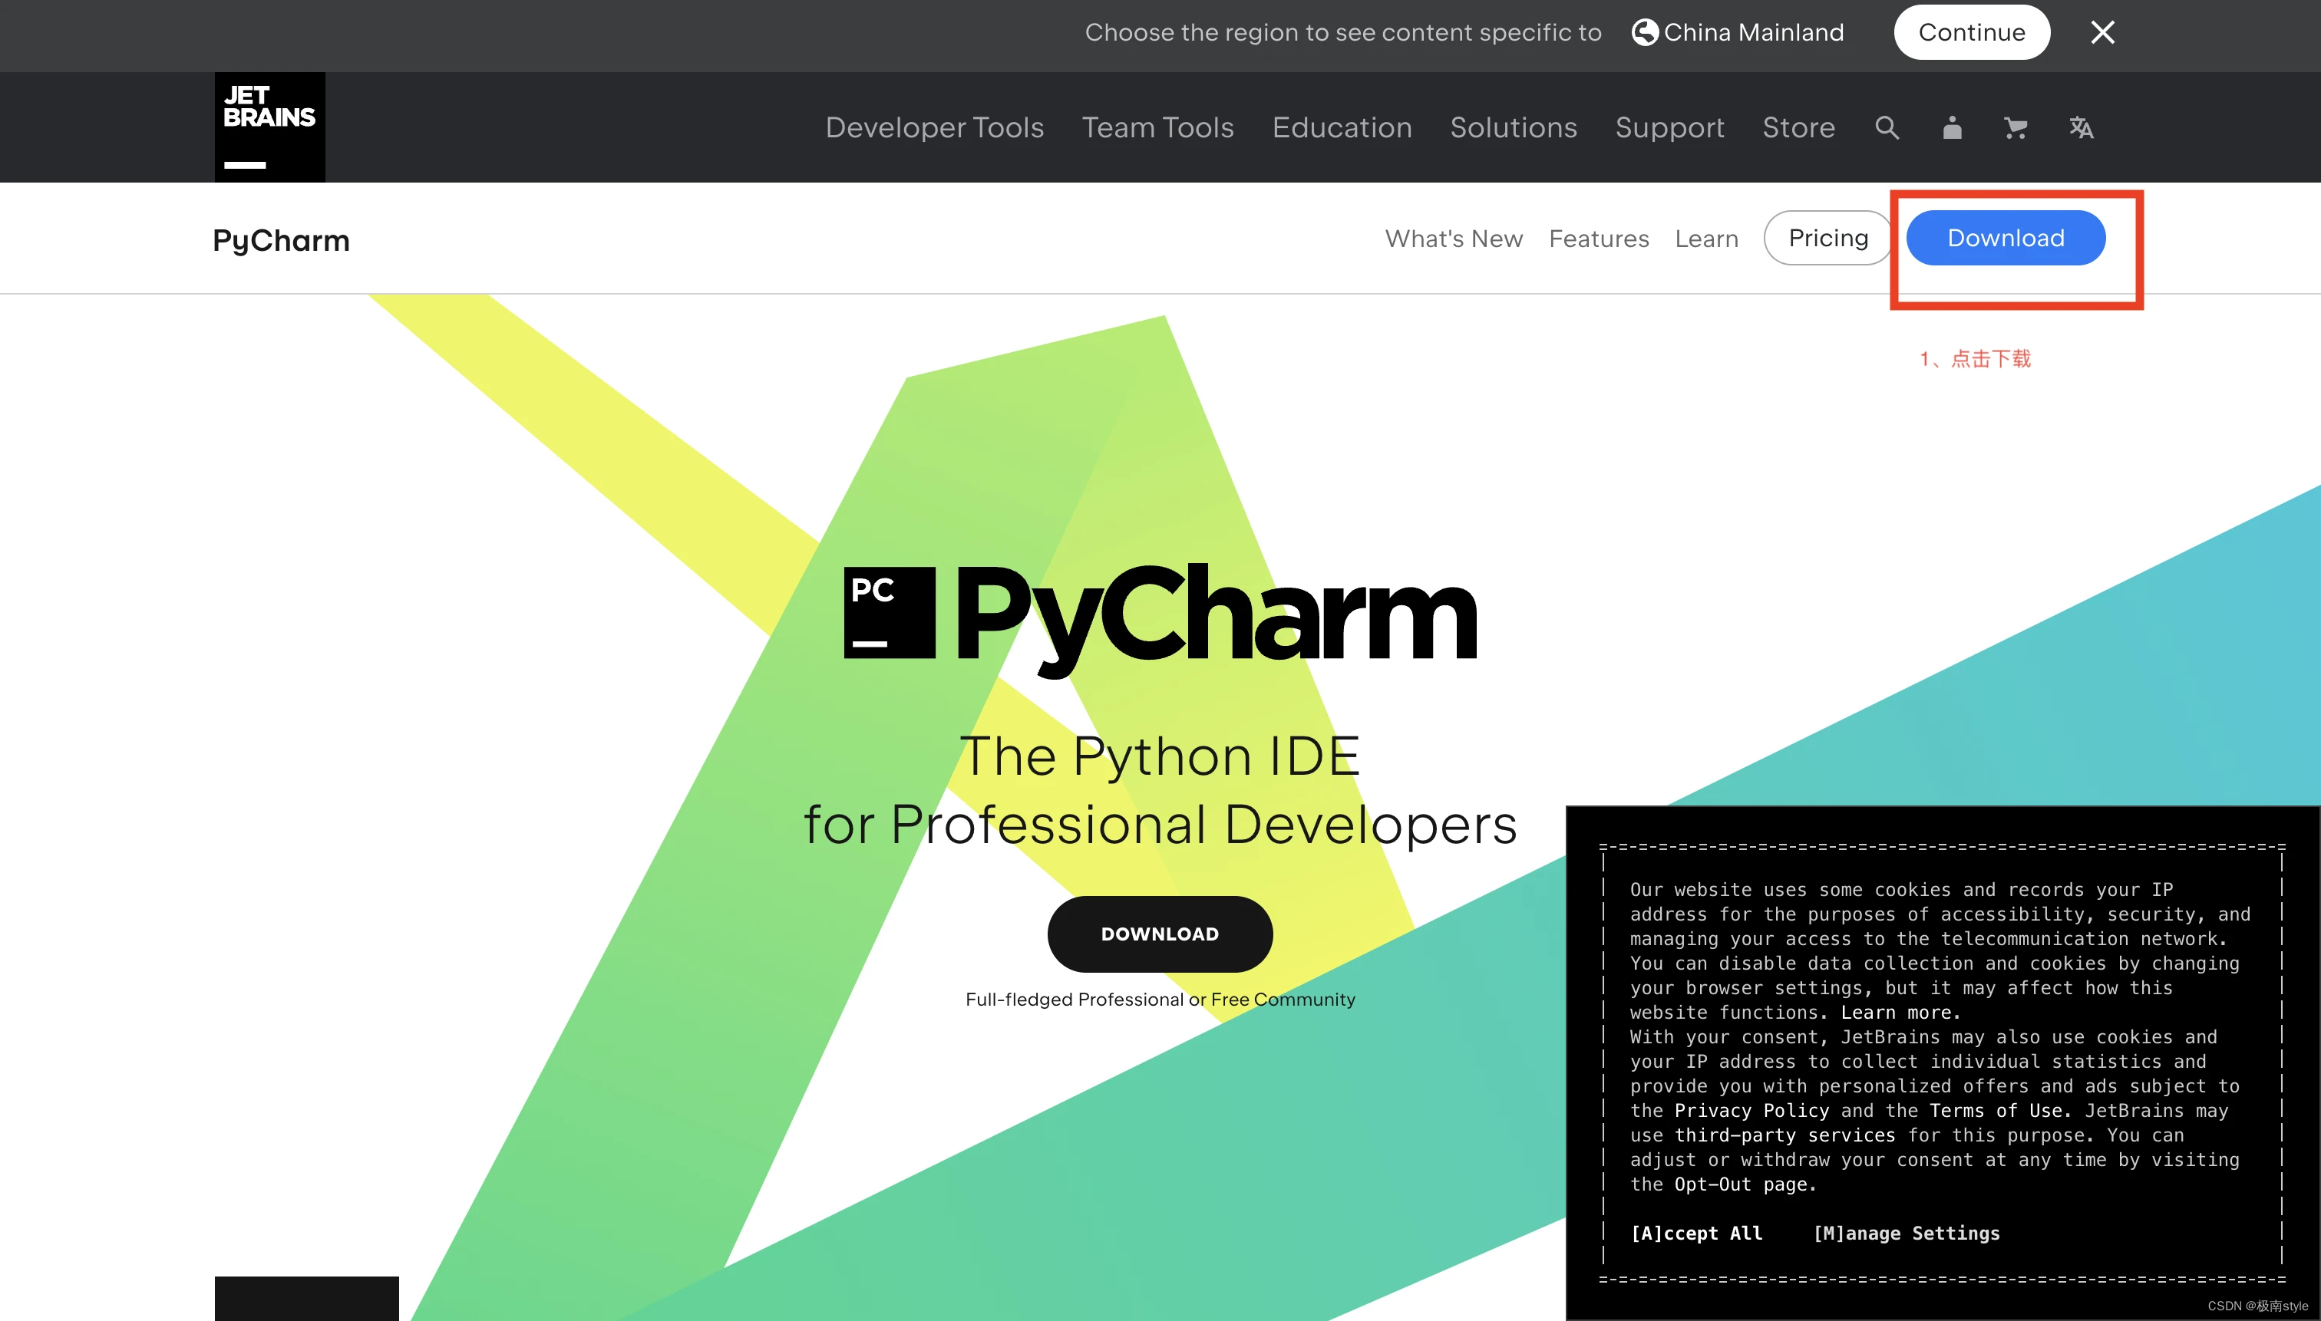2321x1321 pixels.
Task: Open the Features page
Action: click(x=1599, y=239)
